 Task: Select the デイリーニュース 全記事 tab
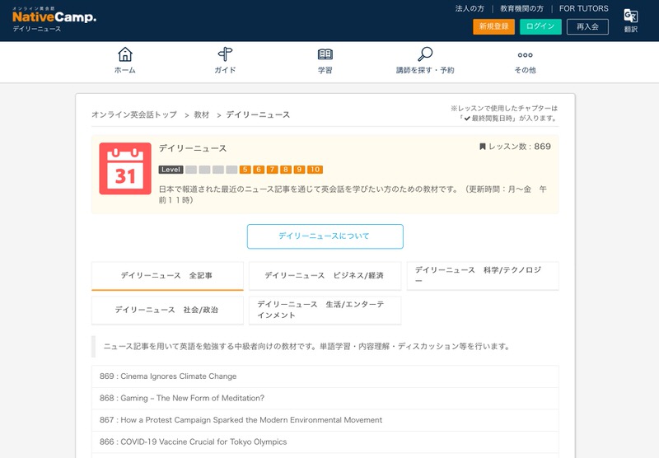pyautogui.click(x=167, y=276)
